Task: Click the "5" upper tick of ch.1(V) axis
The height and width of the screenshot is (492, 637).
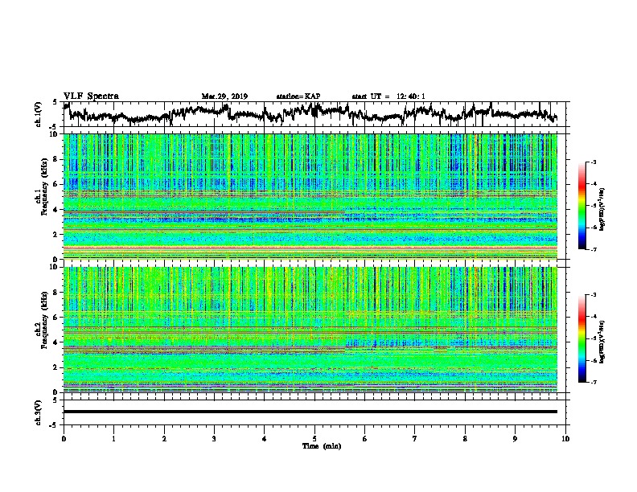Action: coord(55,102)
